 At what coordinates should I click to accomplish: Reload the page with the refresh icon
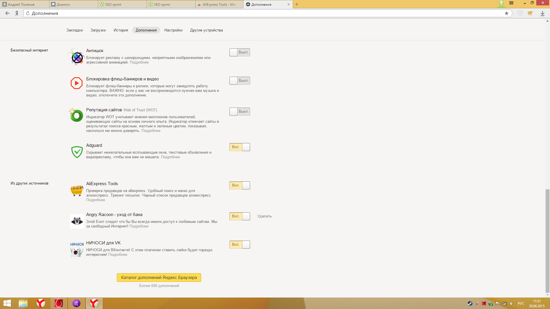point(28,13)
